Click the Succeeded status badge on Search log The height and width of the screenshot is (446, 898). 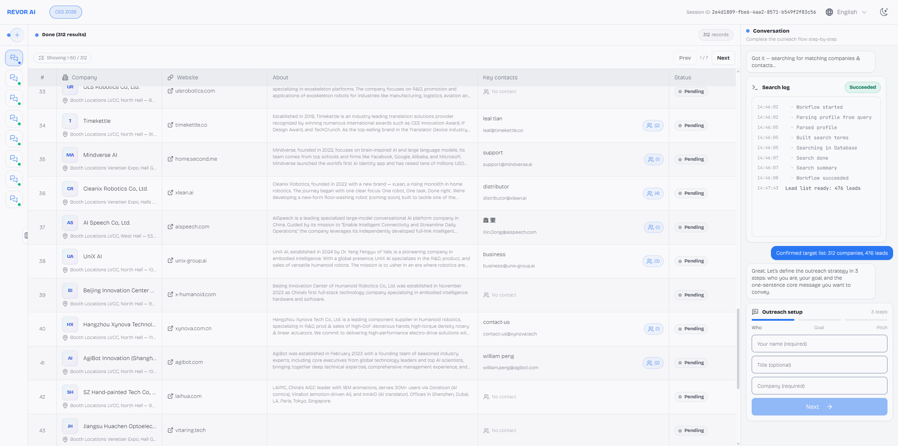click(x=862, y=87)
